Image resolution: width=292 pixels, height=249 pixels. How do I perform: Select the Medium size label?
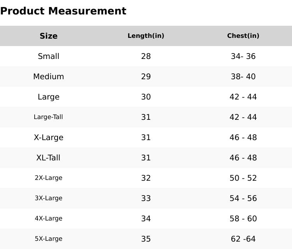[x=49, y=76]
